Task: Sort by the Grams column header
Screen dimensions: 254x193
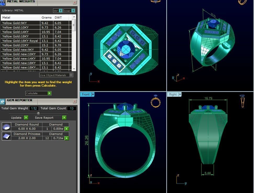Action: tap(47, 18)
